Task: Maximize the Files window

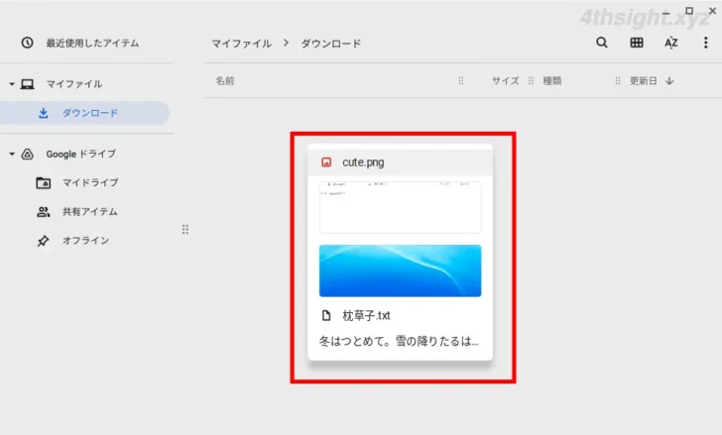Action: click(689, 11)
